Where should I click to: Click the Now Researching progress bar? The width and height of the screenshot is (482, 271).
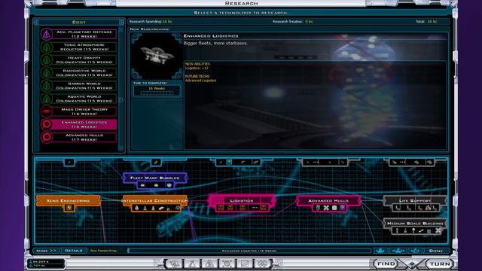(249, 251)
